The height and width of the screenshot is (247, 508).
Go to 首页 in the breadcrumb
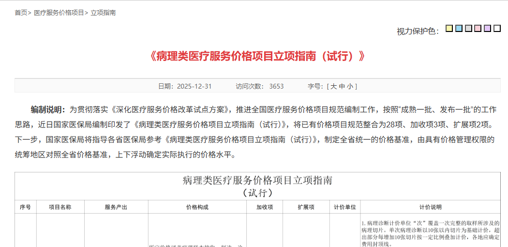21,13
